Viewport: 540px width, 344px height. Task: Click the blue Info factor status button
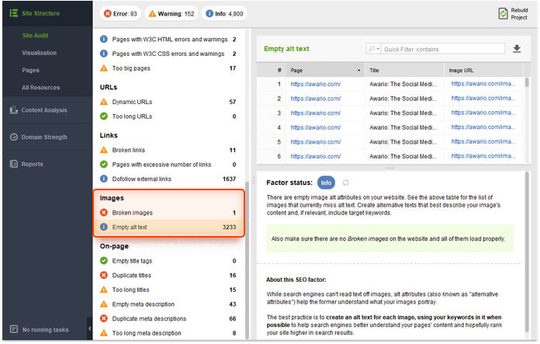click(326, 182)
